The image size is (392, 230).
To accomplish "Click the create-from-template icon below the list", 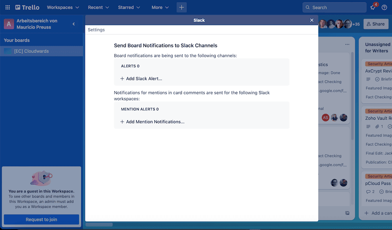I will 347,213.
